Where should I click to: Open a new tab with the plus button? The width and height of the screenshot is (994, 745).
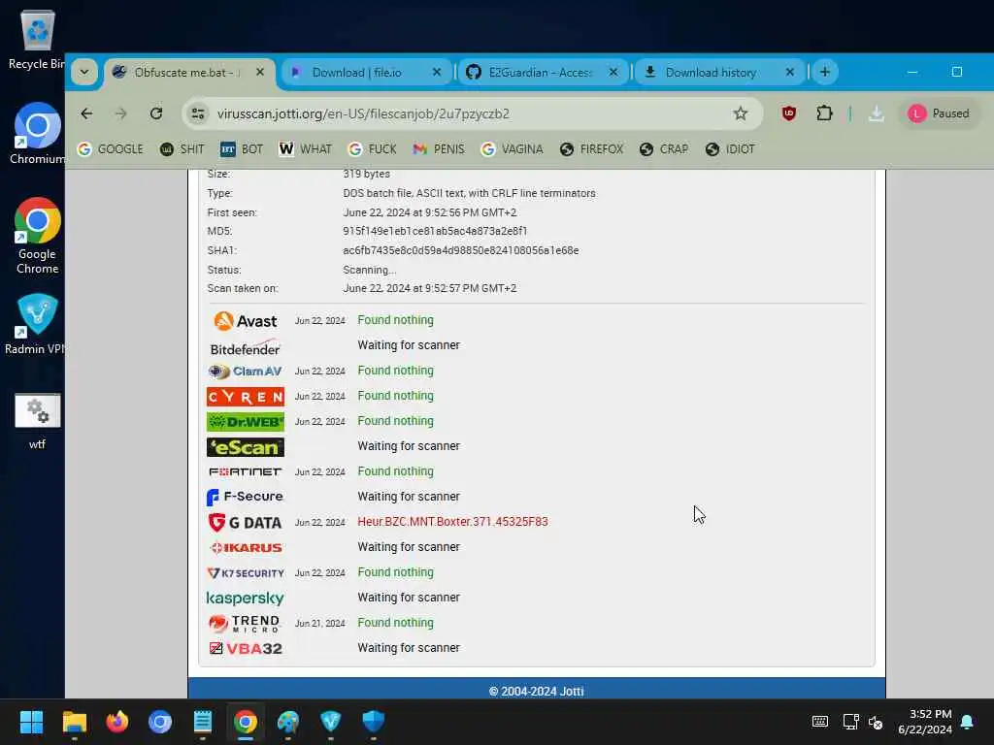pyautogui.click(x=825, y=72)
